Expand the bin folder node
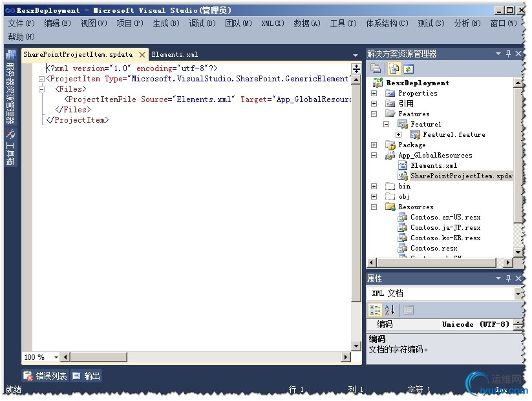532x401 pixels. point(374,186)
